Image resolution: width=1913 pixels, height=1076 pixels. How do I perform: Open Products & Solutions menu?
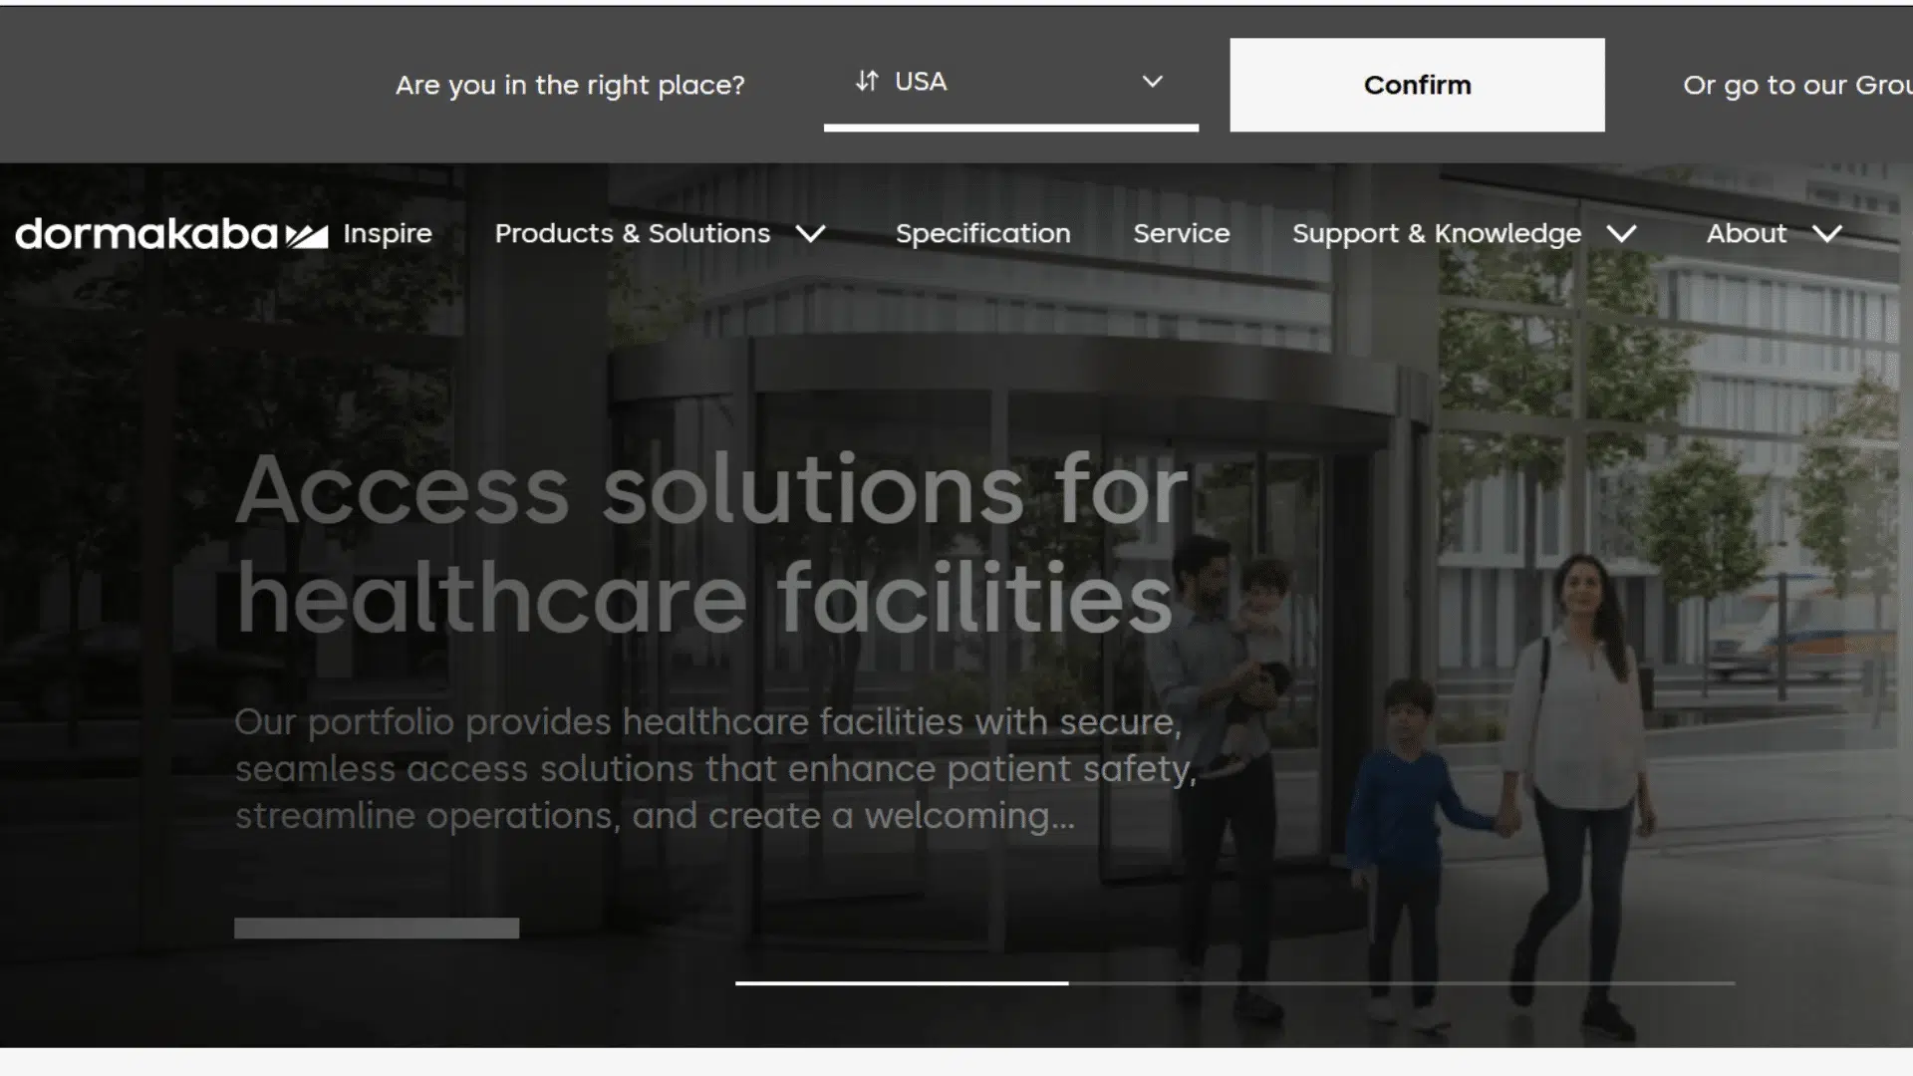point(633,233)
